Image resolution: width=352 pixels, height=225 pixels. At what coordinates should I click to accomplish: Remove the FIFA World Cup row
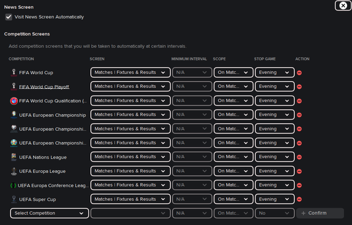(299, 73)
